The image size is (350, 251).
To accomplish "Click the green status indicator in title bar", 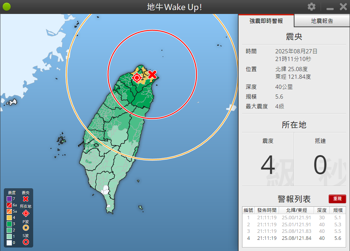I will pos(7,7).
